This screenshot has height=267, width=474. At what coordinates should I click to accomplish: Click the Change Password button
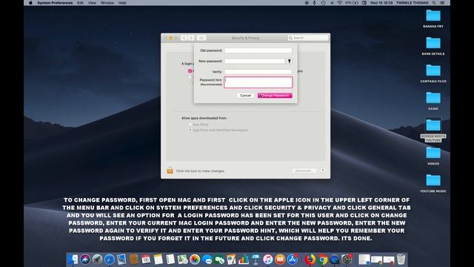click(275, 96)
